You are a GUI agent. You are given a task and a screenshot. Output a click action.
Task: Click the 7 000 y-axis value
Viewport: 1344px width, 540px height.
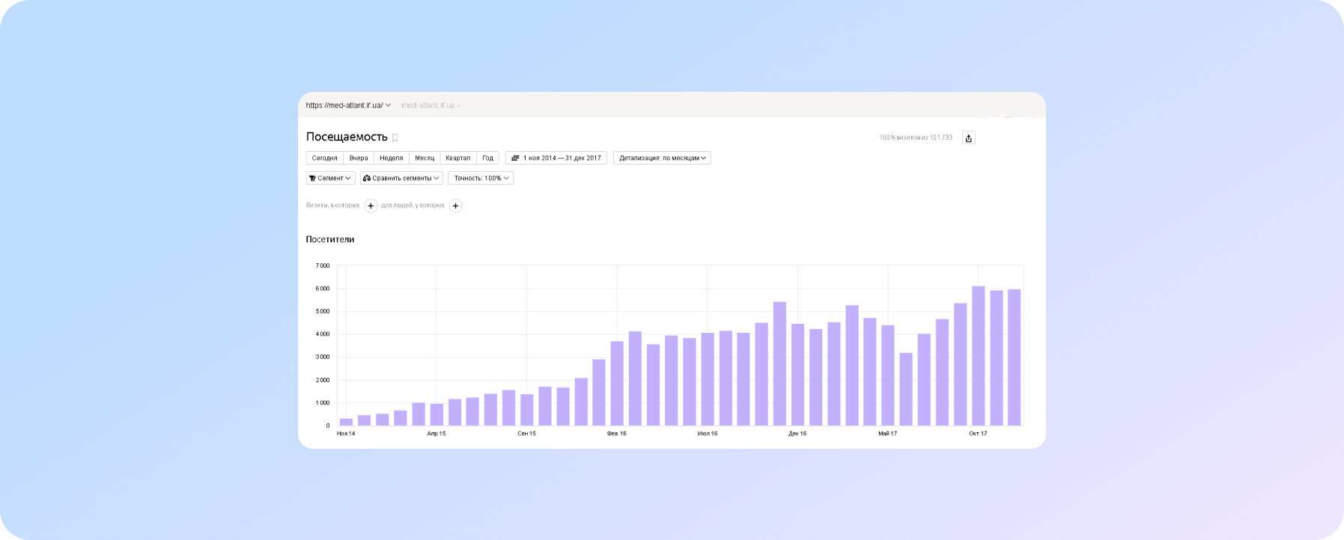click(x=323, y=266)
